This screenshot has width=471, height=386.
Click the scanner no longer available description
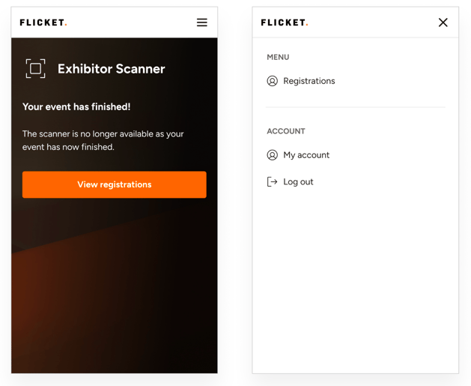click(x=103, y=140)
